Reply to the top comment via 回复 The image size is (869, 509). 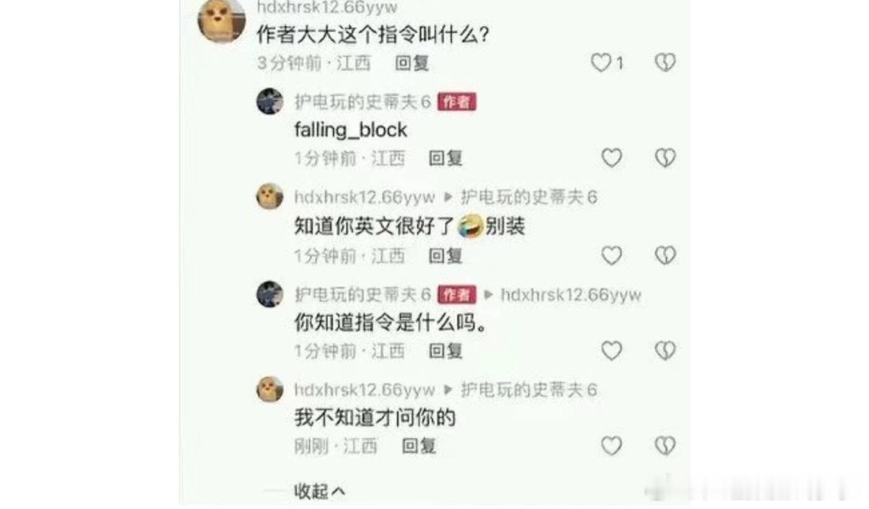tap(412, 63)
